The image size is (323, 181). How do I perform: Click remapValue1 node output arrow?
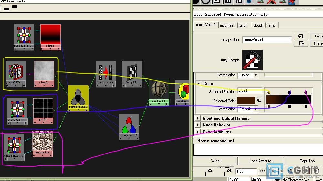point(87,110)
